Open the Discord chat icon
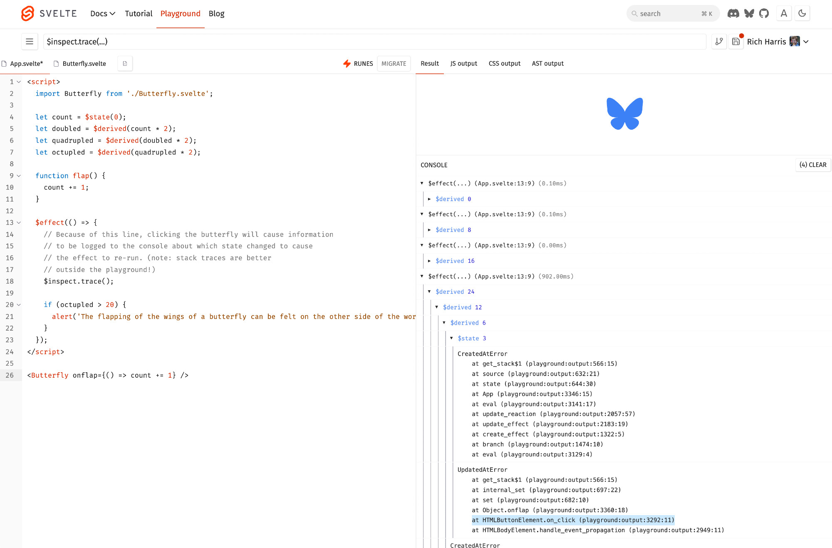 733,13
